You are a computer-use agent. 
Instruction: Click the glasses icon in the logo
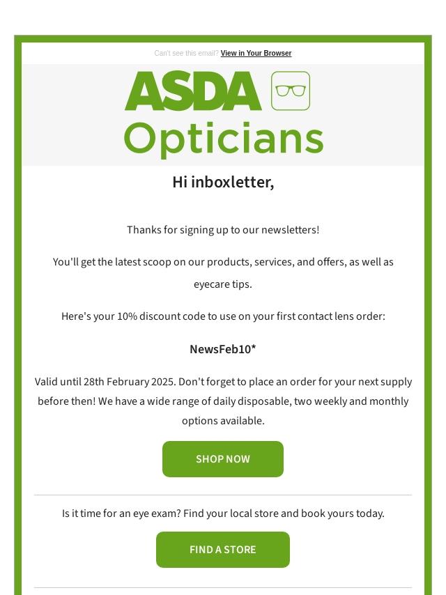tap(291, 91)
